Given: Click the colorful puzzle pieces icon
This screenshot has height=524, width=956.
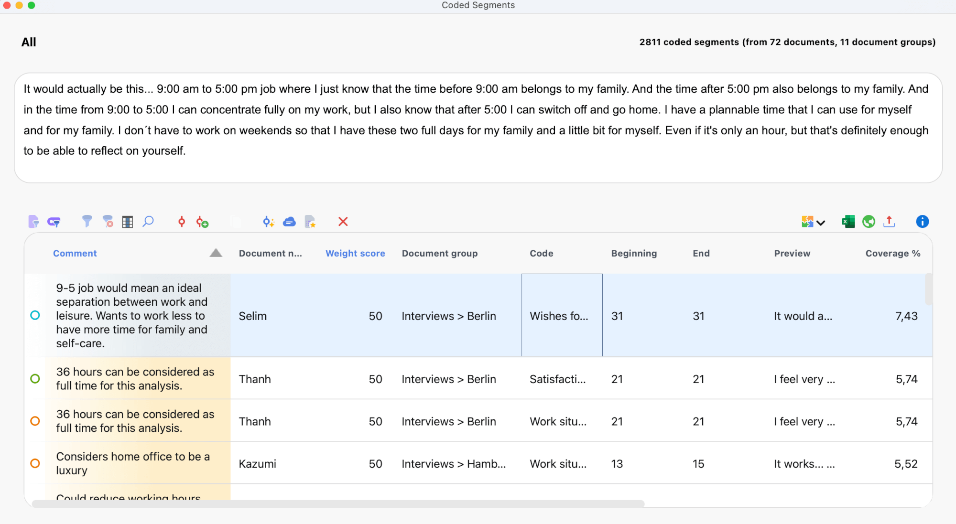Looking at the screenshot, I should click(807, 222).
